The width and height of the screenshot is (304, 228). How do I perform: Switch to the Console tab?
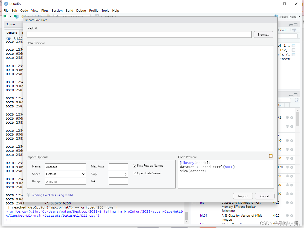tap(12, 33)
